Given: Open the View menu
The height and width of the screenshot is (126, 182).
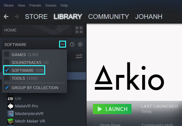Looking at the screenshot, I should 21,5.
